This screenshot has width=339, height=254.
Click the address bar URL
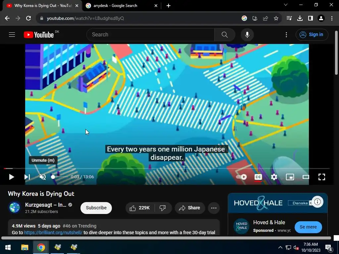point(85,19)
